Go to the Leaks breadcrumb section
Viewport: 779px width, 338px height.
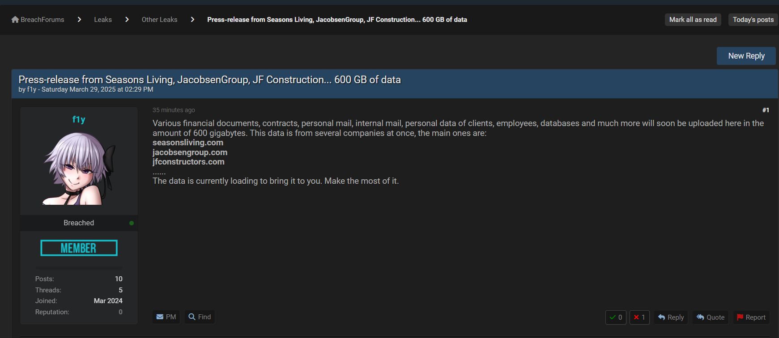(103, 20)
